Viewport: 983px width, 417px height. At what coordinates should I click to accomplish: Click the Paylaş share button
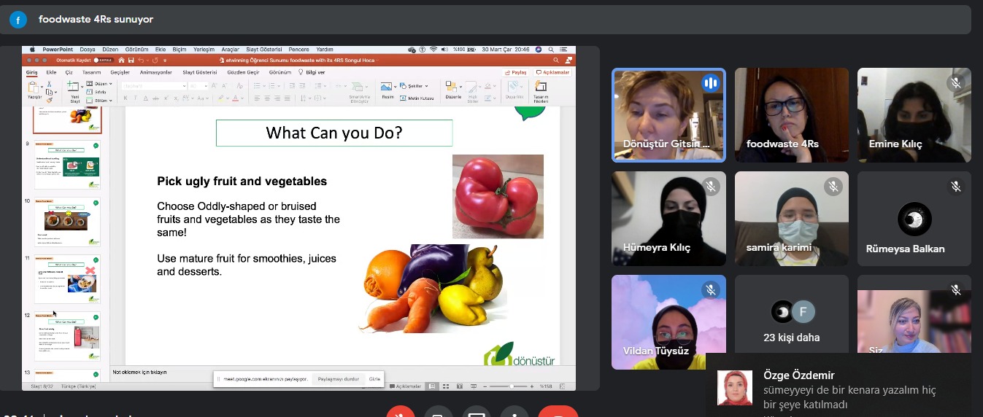[x=516, y=72]
